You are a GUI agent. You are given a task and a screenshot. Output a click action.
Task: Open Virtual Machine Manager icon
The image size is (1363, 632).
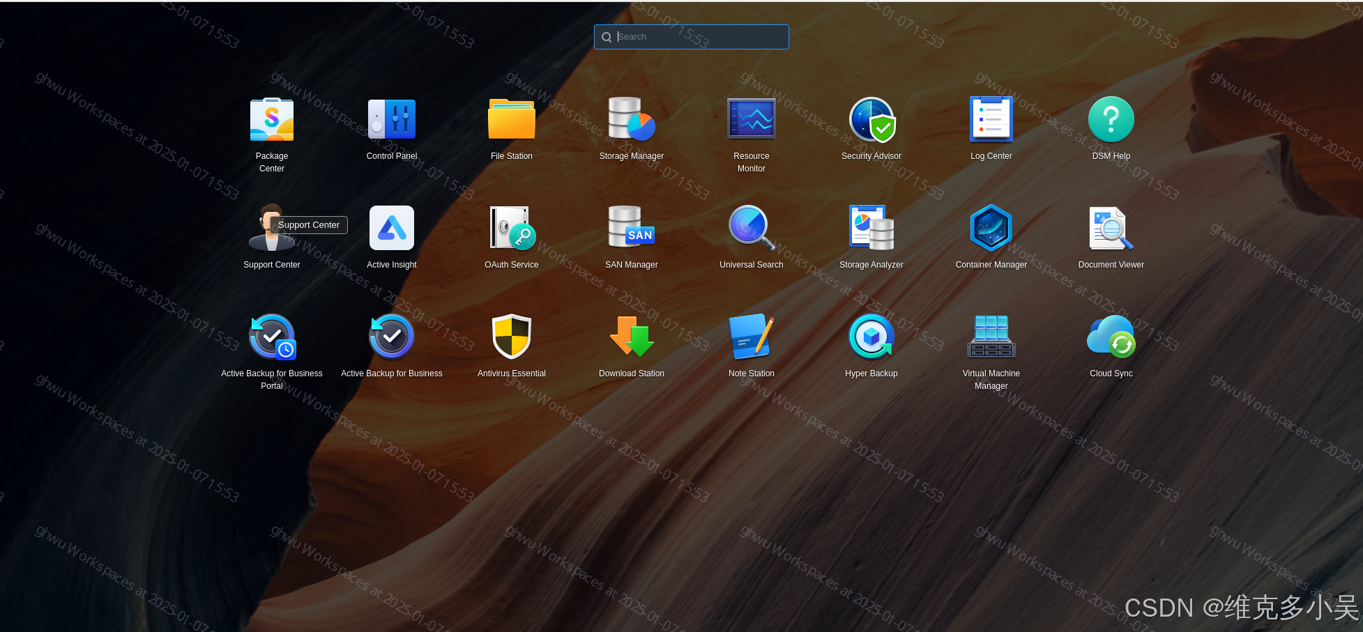point(991,337)
